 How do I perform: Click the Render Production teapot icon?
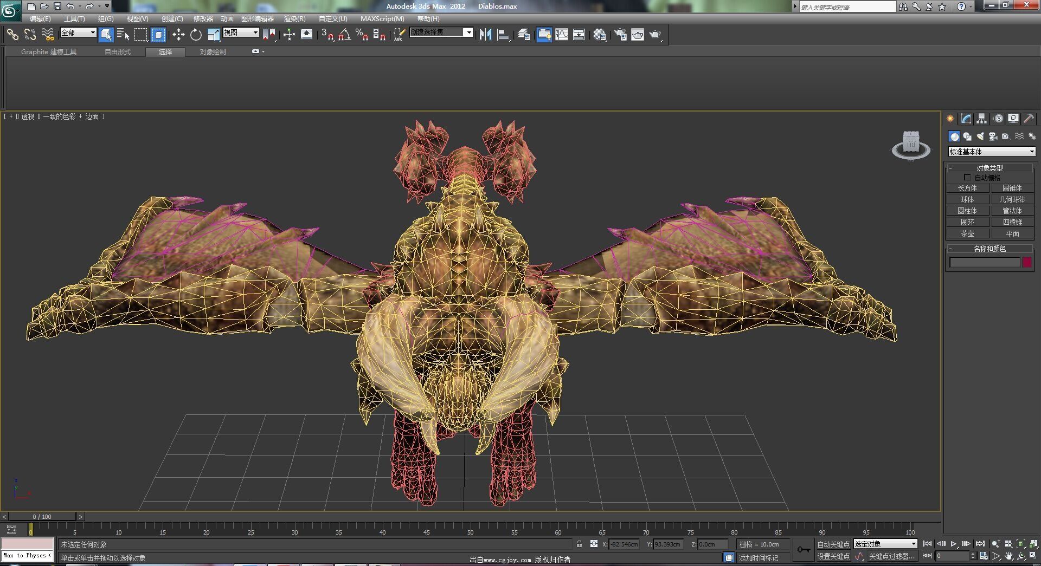click(656, 35)
